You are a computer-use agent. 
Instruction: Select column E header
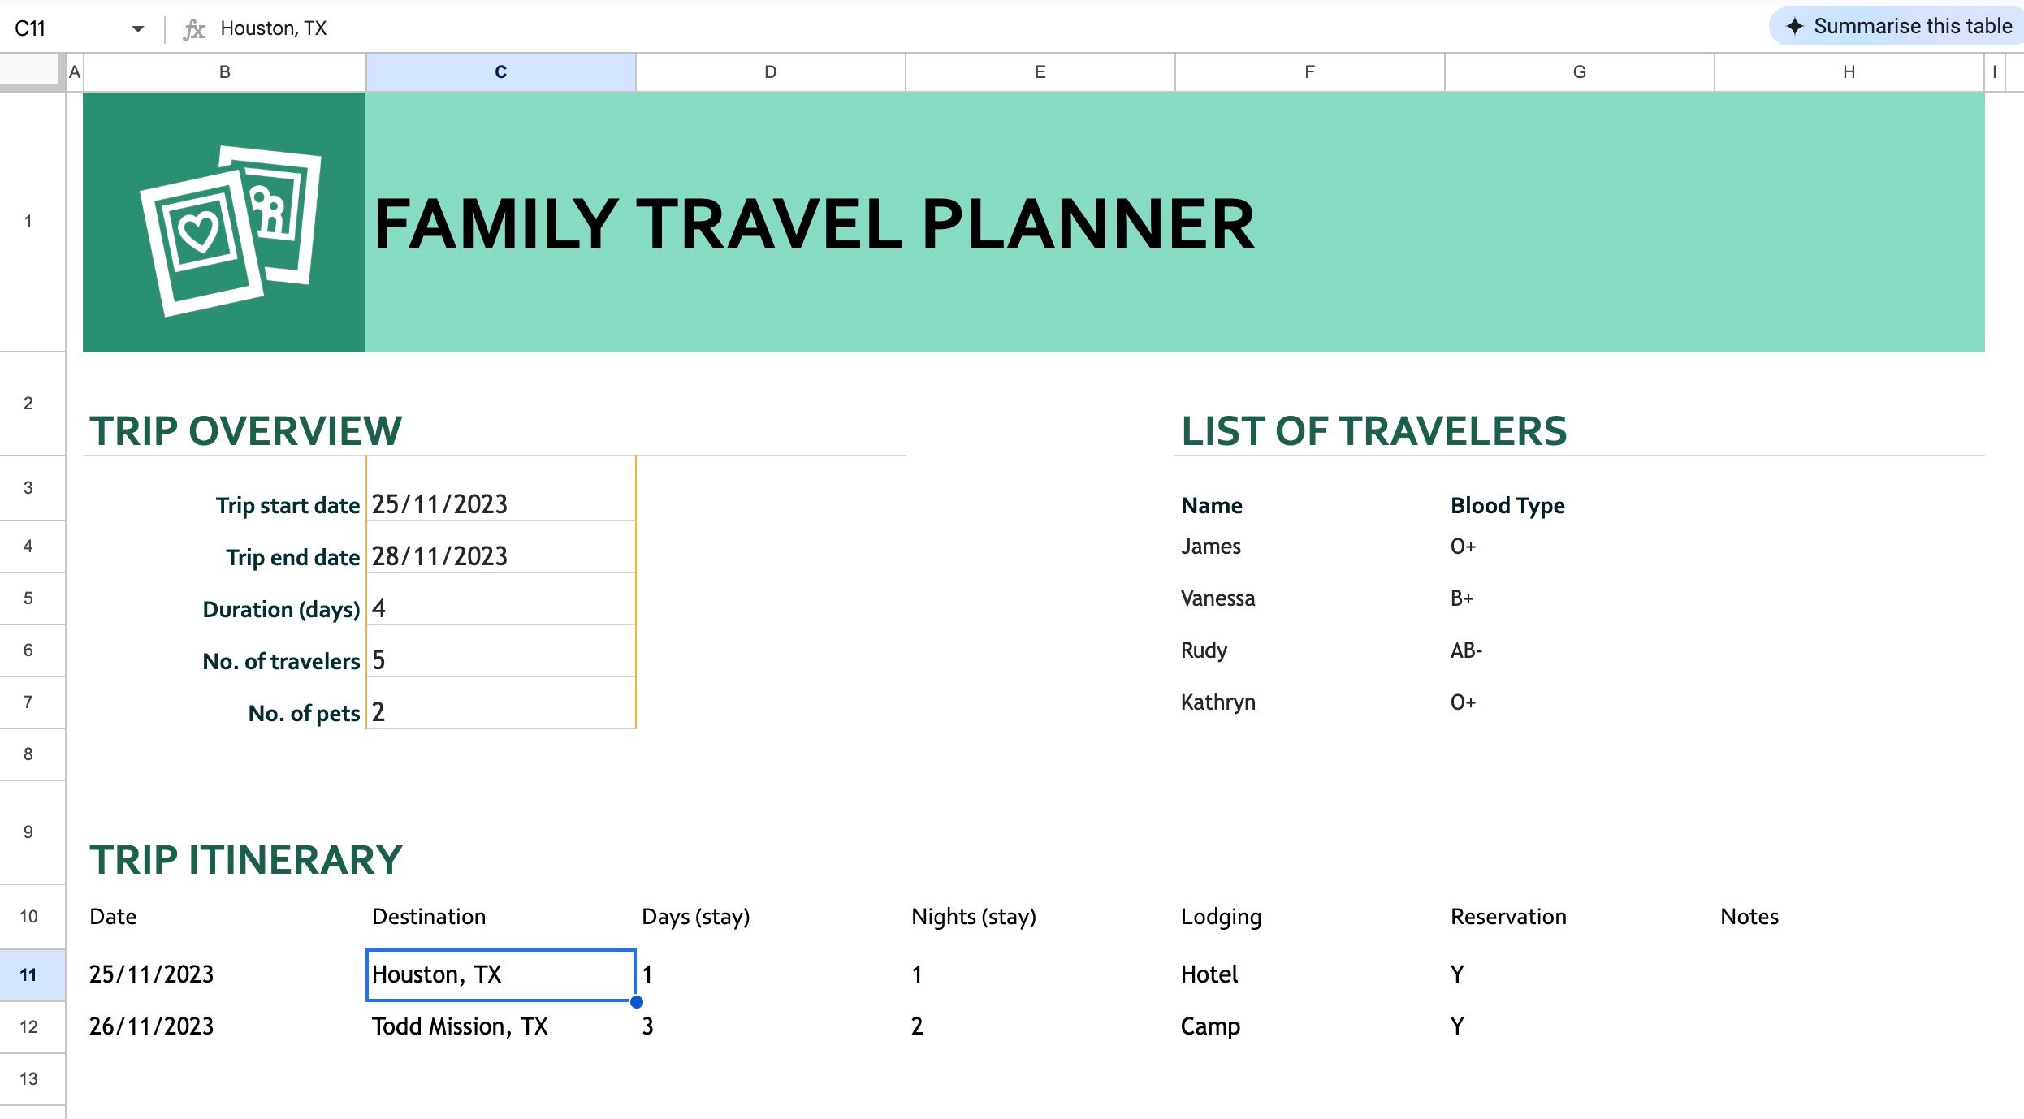(1040, 72)
